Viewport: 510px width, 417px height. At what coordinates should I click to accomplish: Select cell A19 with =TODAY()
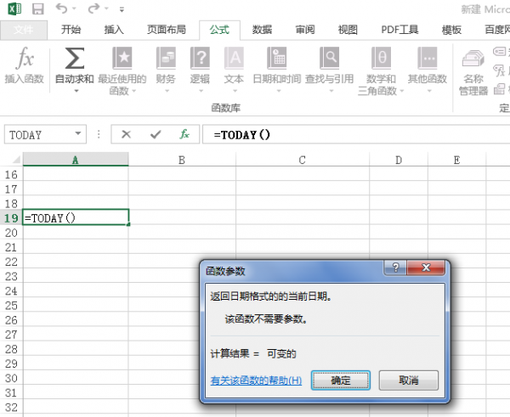point(76,217)
